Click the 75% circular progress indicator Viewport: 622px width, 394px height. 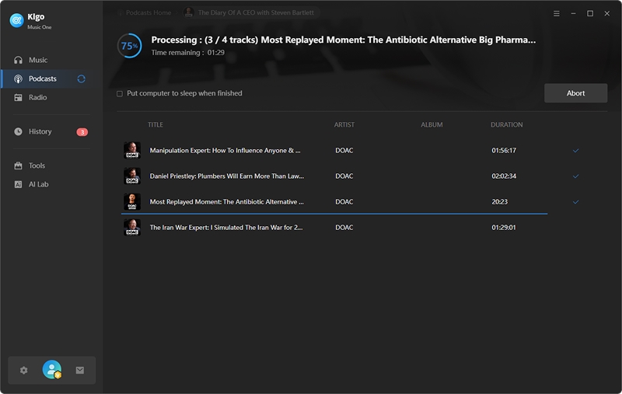click(129, 46)
